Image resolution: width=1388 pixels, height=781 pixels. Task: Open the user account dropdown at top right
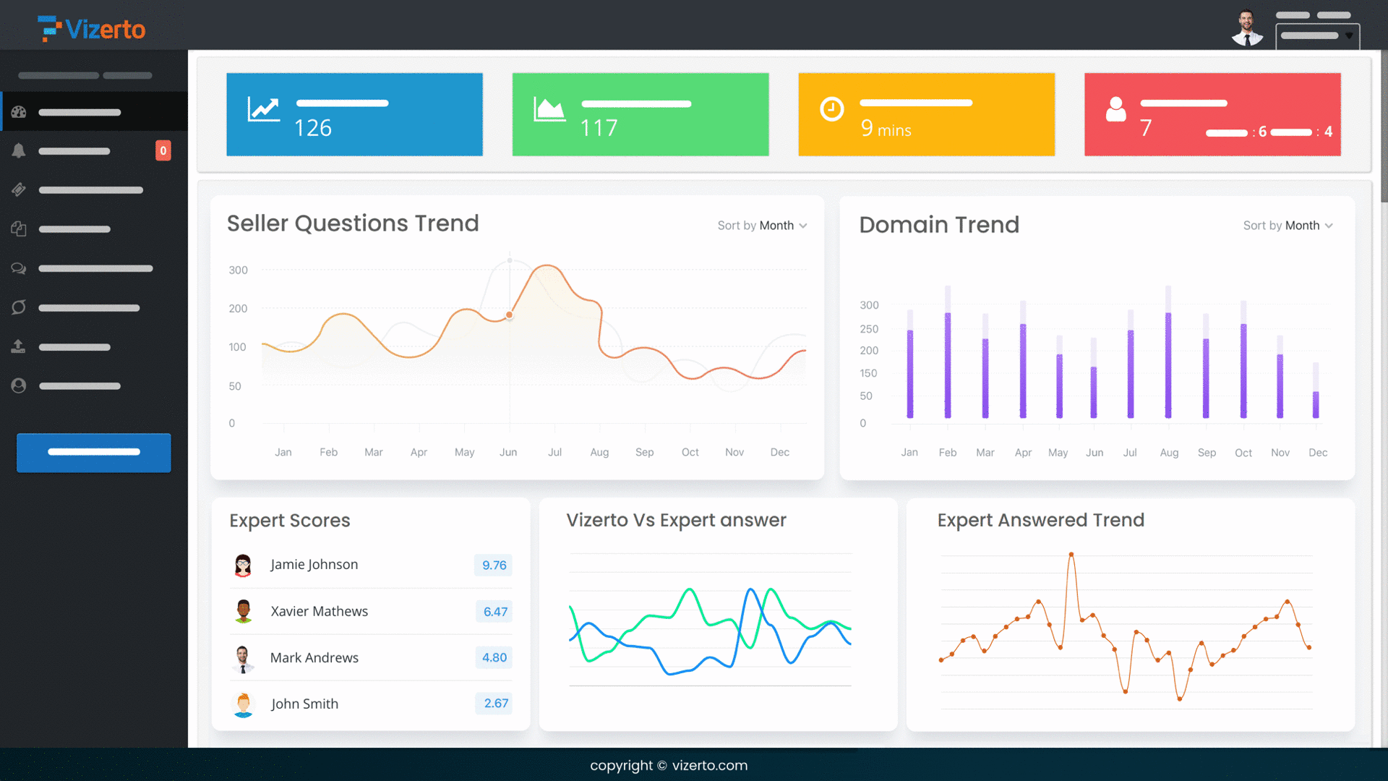pyautogui.click(x=1317, y=35)
